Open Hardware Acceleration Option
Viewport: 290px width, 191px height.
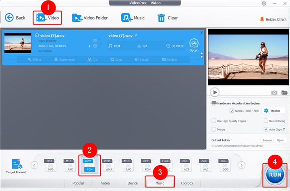coord(273,111)
